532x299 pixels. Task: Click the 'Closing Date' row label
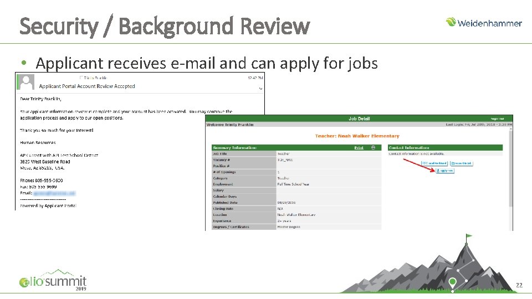tap(223, 209)
